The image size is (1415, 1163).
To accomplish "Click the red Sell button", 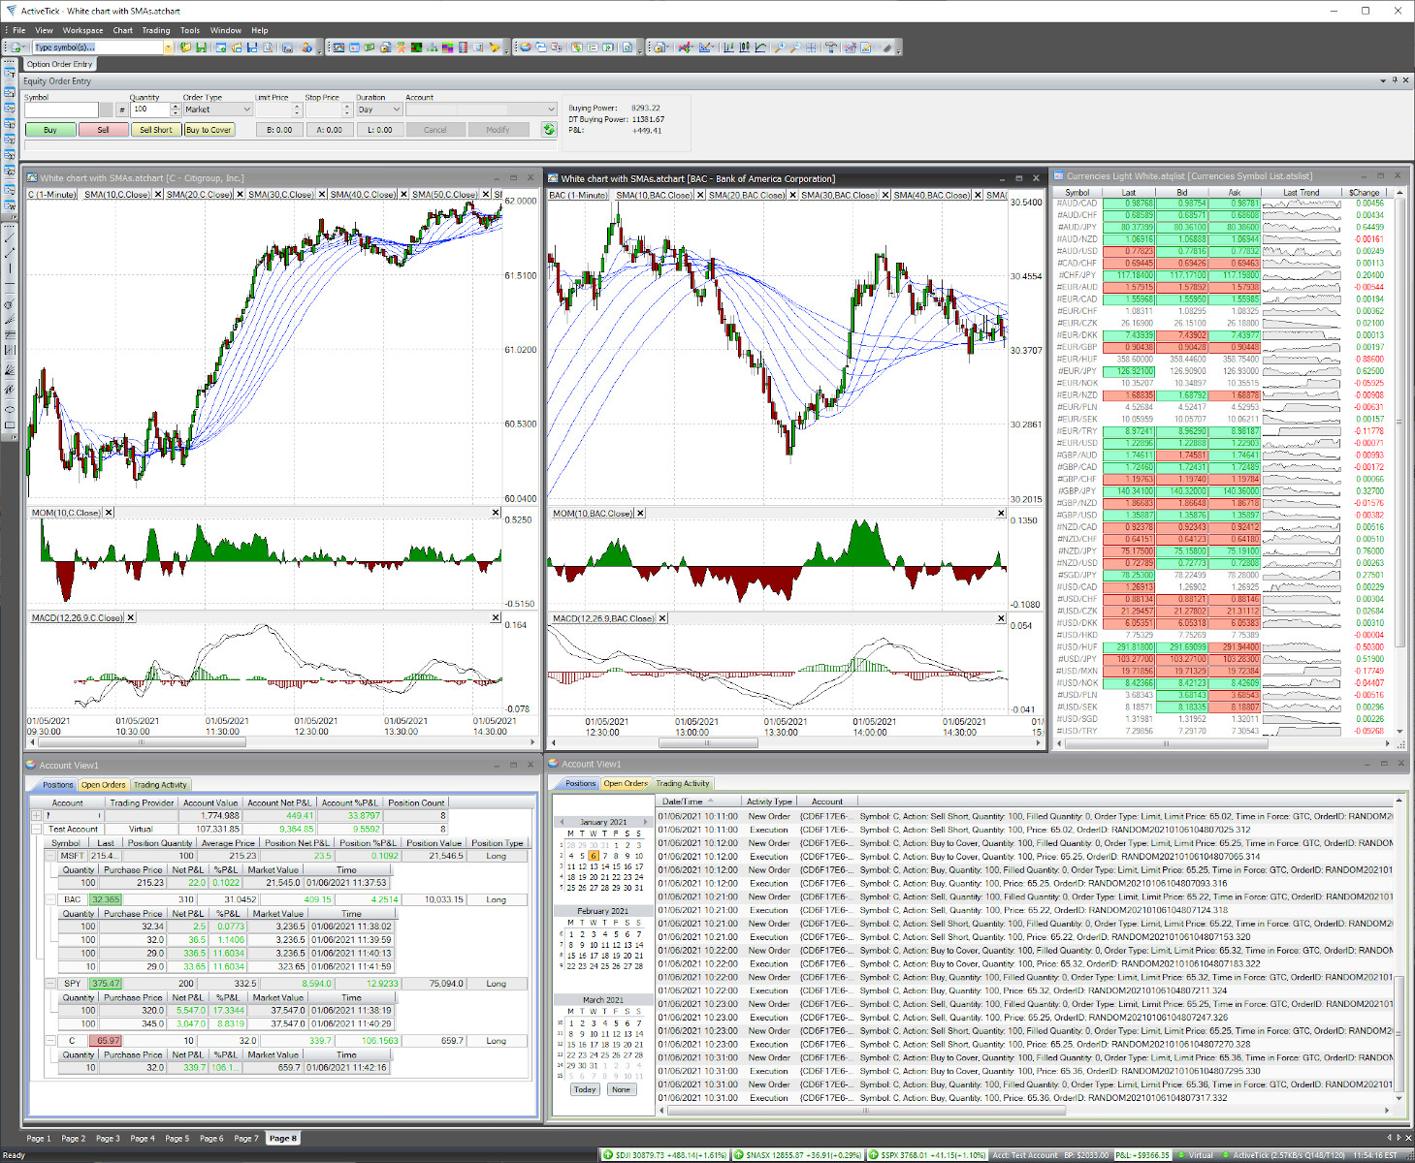I will click(x=103, y=130).
